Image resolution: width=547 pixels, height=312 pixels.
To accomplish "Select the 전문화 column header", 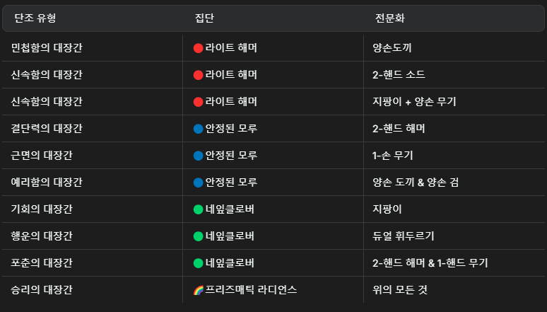I will pyautogui.click(x=389, y=18).
